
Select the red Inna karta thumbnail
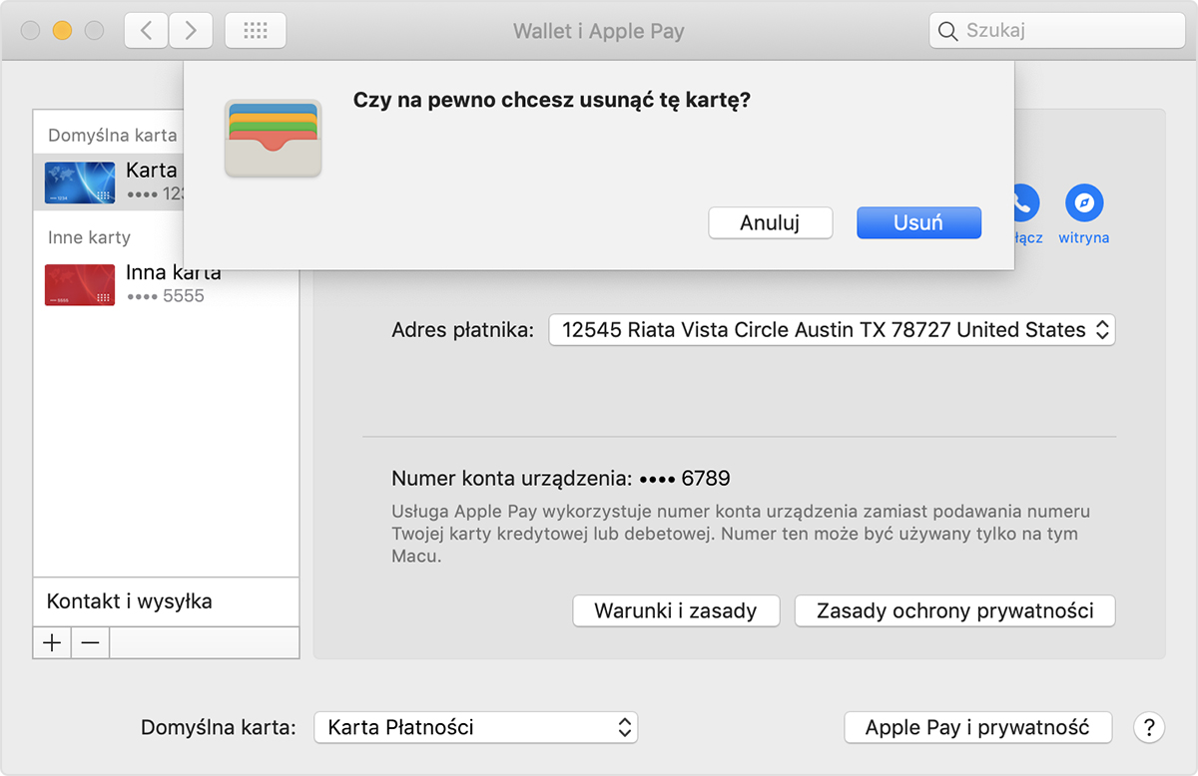point(80,284)
